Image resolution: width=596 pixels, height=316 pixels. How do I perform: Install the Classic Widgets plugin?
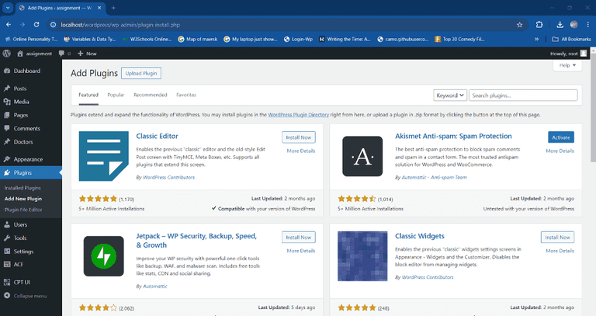557,238
